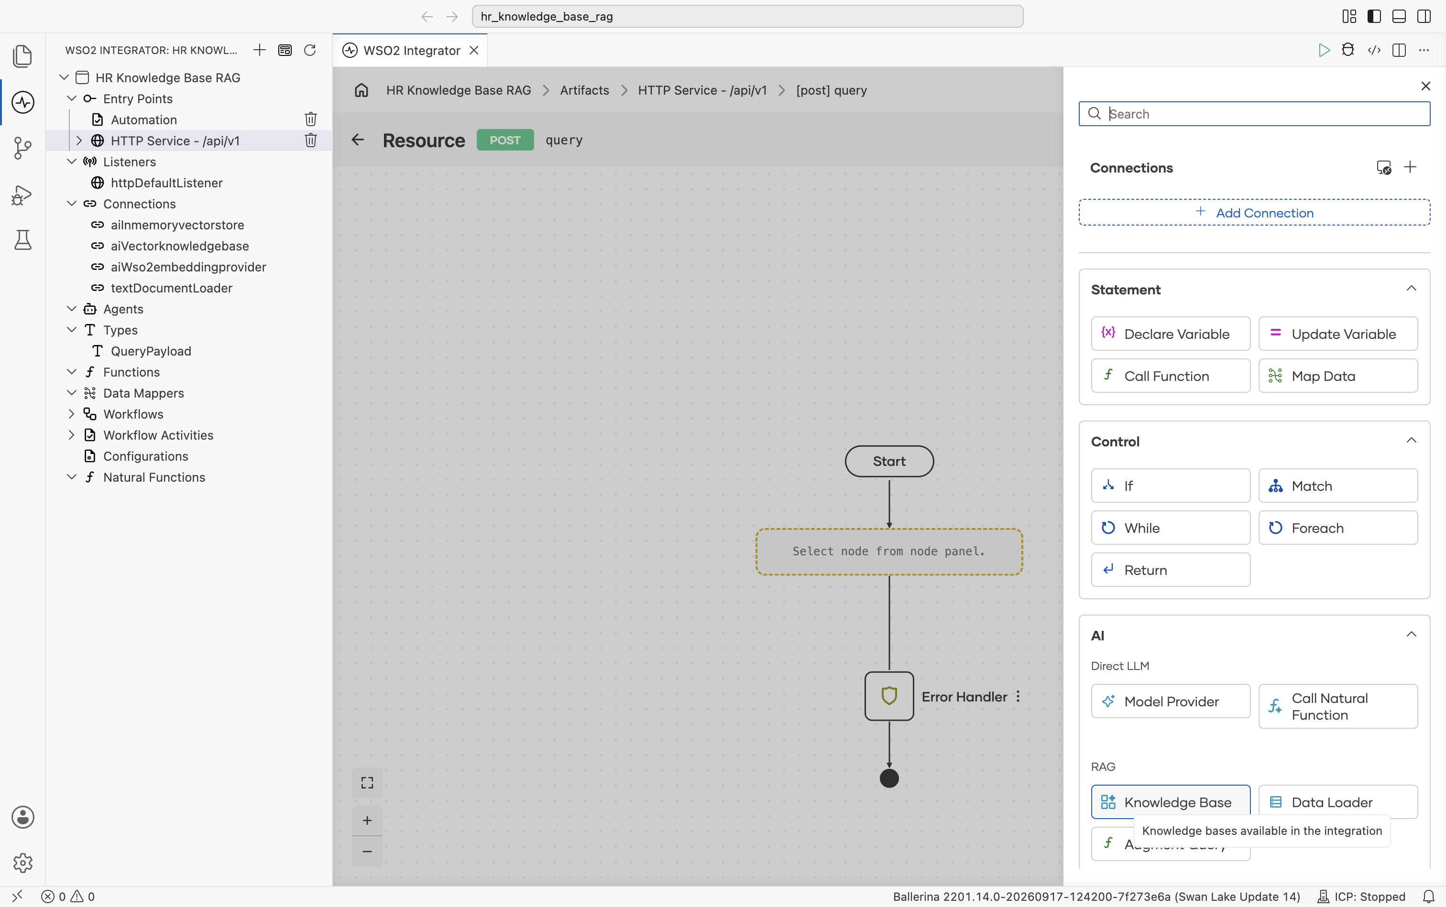Collapse the AI panel group
The height and width of the screenshot is (907, 1446).
[x=1411, y=634]
